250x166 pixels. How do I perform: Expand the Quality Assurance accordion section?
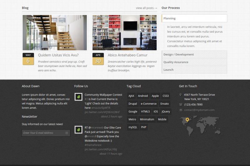click(x=176, y=62)
